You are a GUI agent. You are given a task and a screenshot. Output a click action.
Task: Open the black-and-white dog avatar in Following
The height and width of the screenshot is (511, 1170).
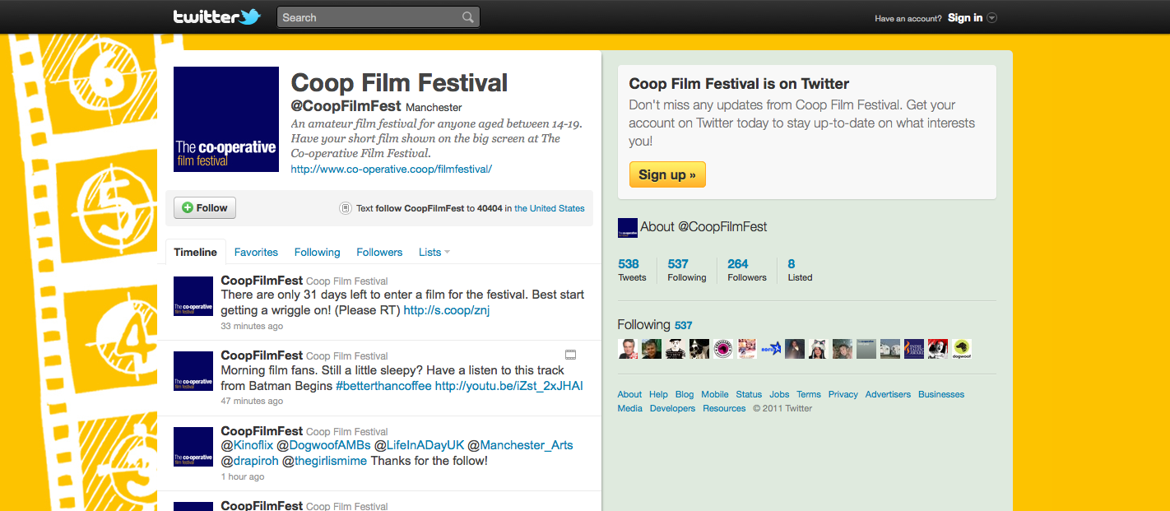(699, 349)
